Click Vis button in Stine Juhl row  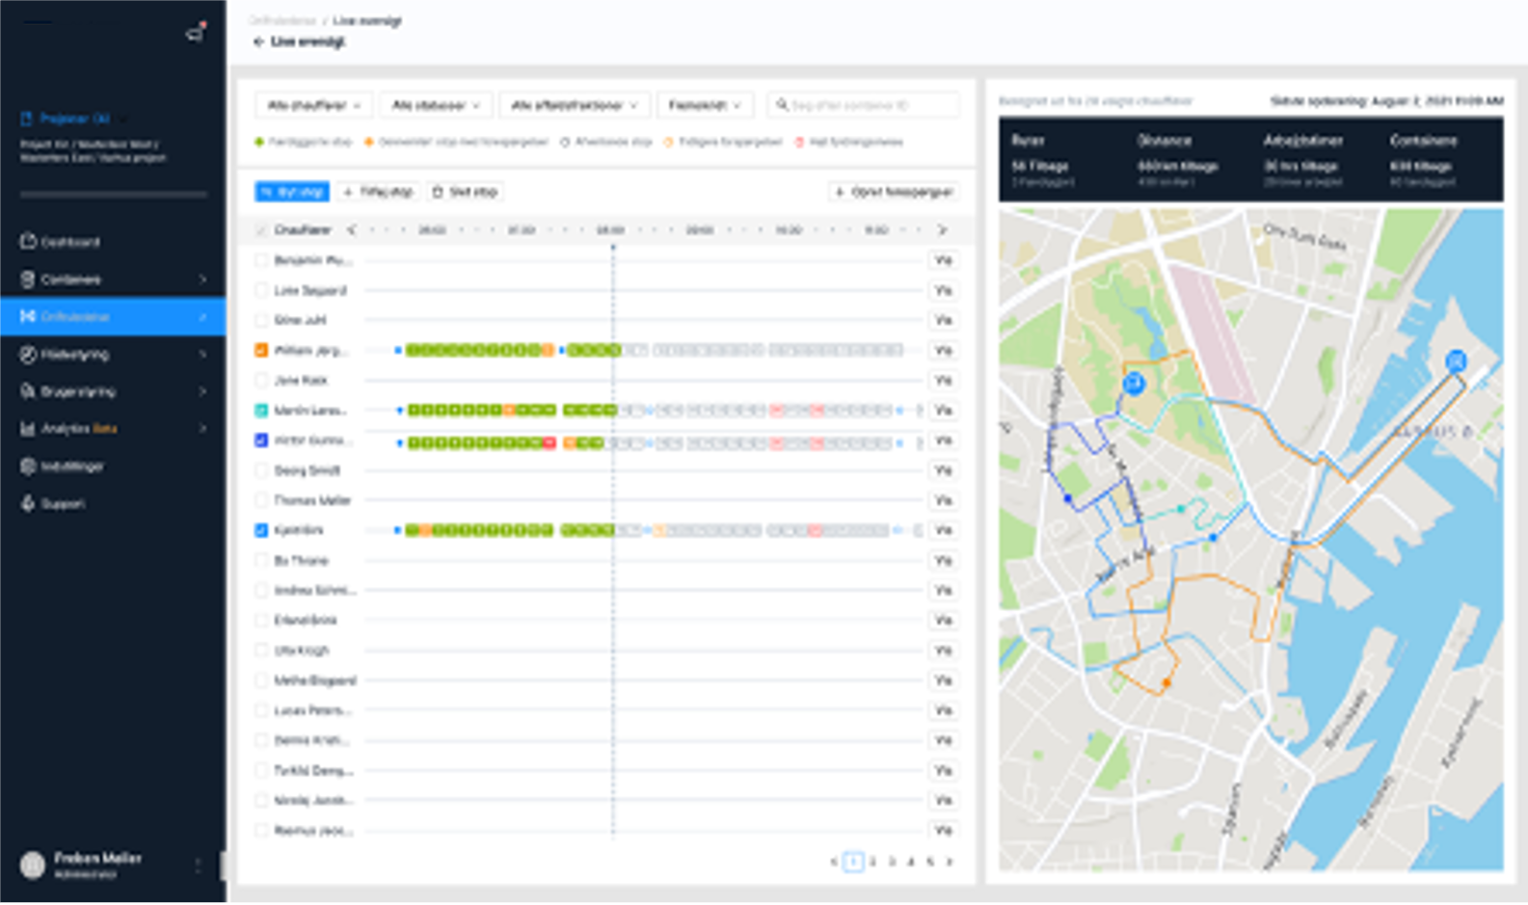[x=943, y=320]
